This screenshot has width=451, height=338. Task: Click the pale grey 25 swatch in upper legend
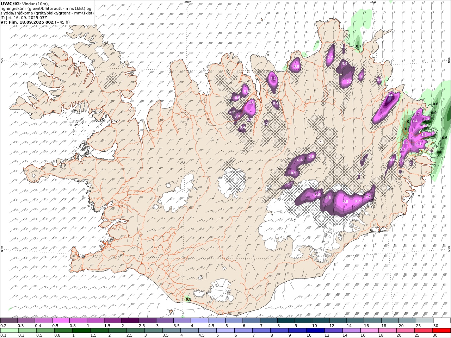[x=424, y=320]
